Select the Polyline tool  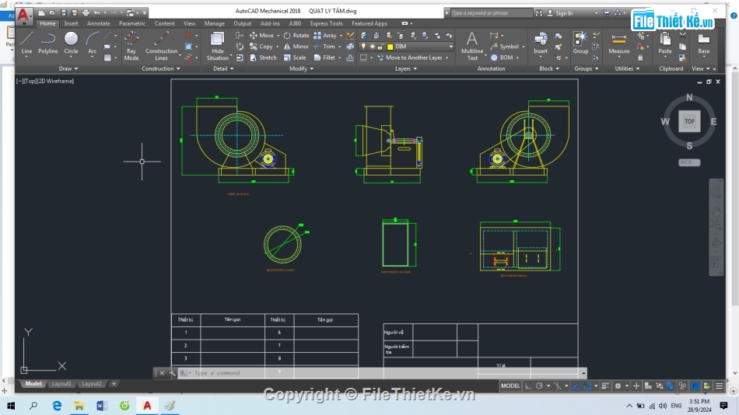[x=47, y=43]
